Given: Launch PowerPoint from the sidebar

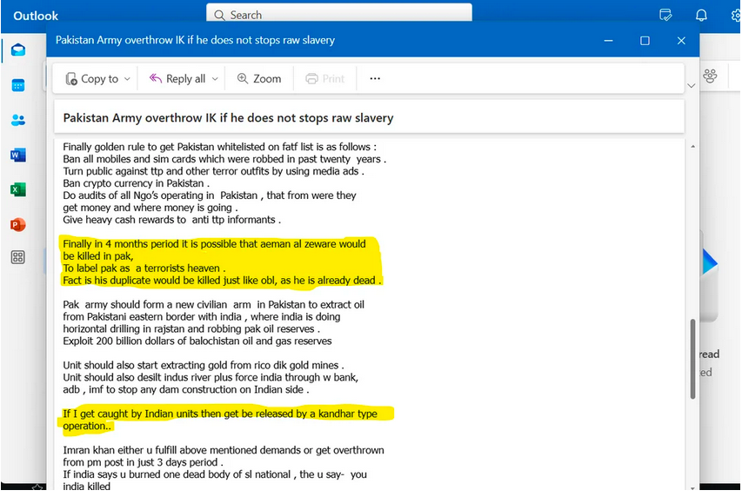Looking at the screenshot, I should click(17, 224).
